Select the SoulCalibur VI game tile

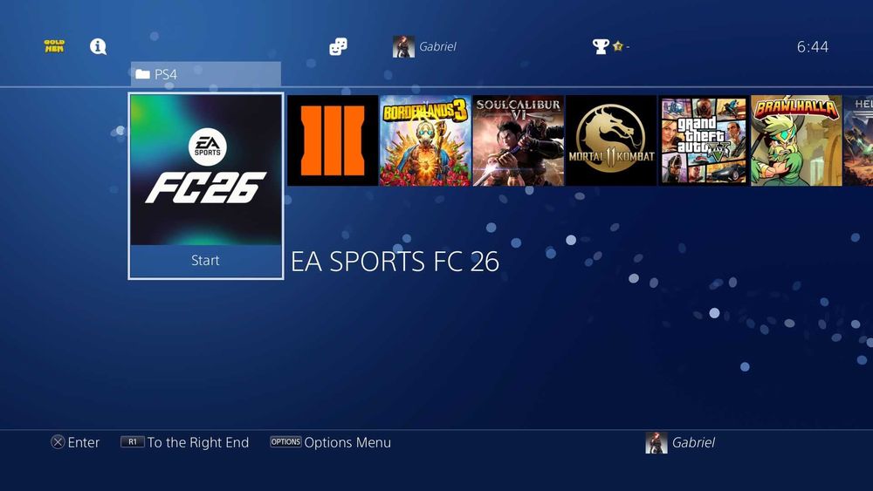pos(519,140)
